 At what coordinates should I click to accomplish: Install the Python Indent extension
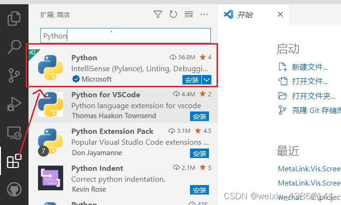[x=199, y=190]
